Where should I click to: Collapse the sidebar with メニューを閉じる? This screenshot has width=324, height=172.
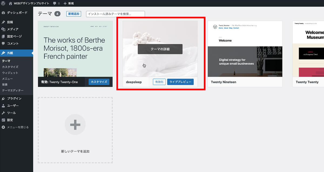pyautogui.click(x=18, y=127)
